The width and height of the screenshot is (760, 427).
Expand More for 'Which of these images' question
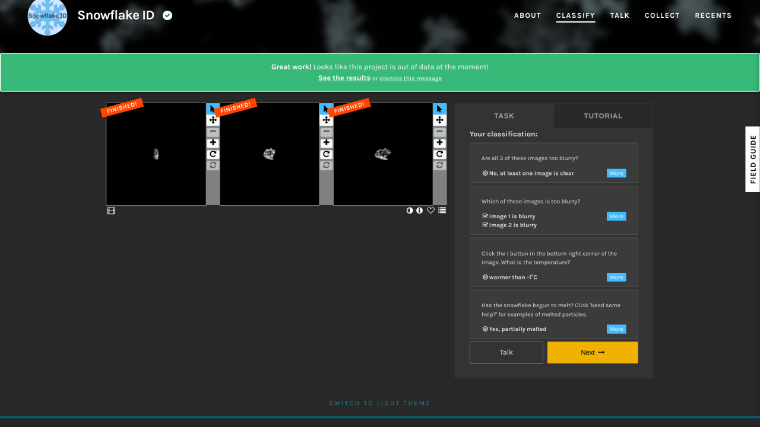point(616,216)
